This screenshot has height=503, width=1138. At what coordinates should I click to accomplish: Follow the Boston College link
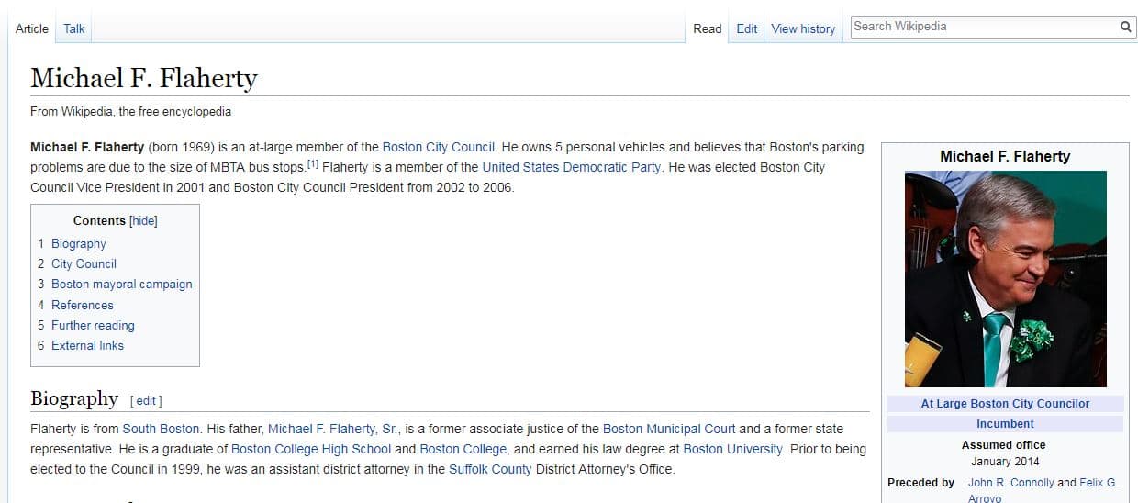pyautogui.click(x=463, y=449)
